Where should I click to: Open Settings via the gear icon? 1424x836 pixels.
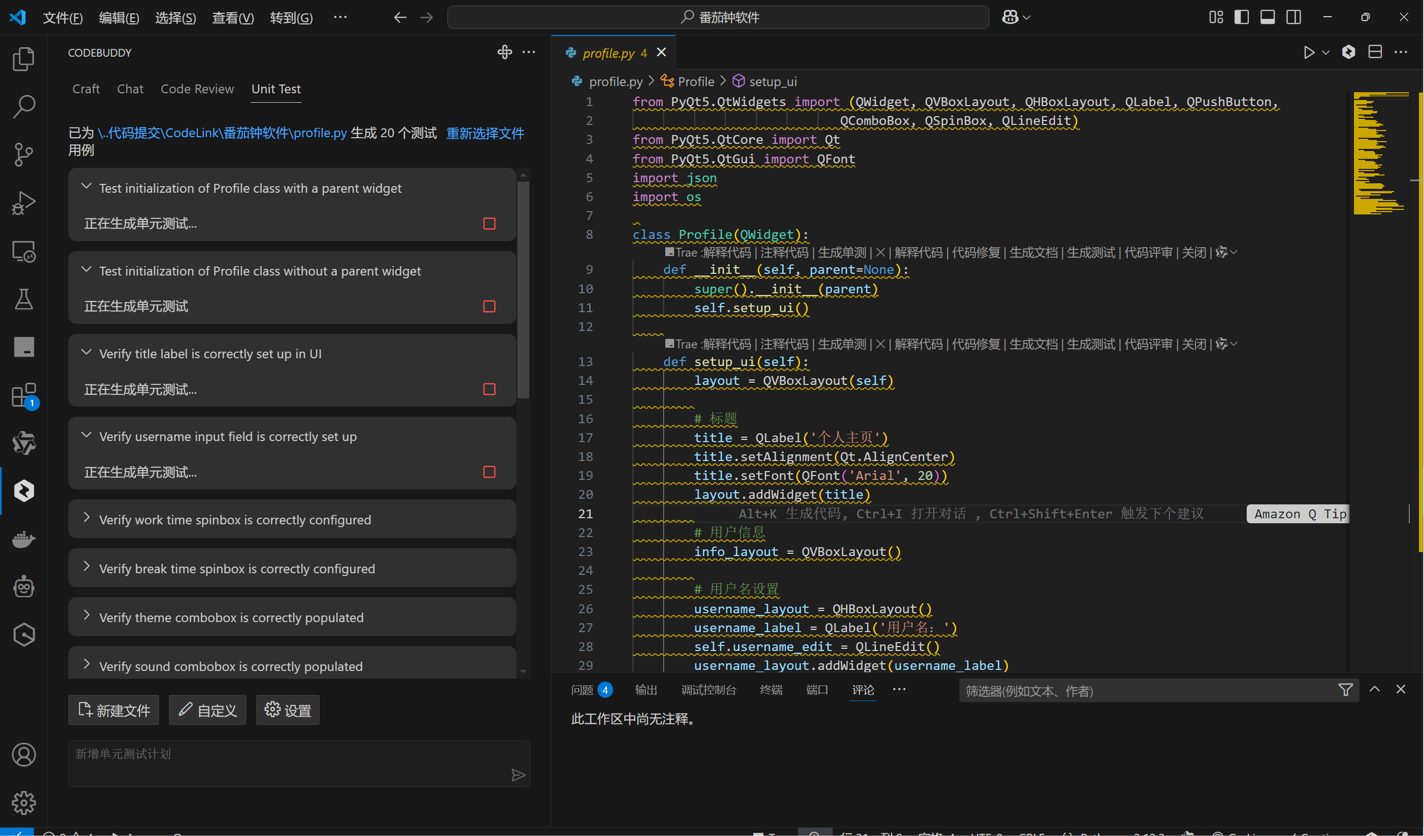coord(24,803)
